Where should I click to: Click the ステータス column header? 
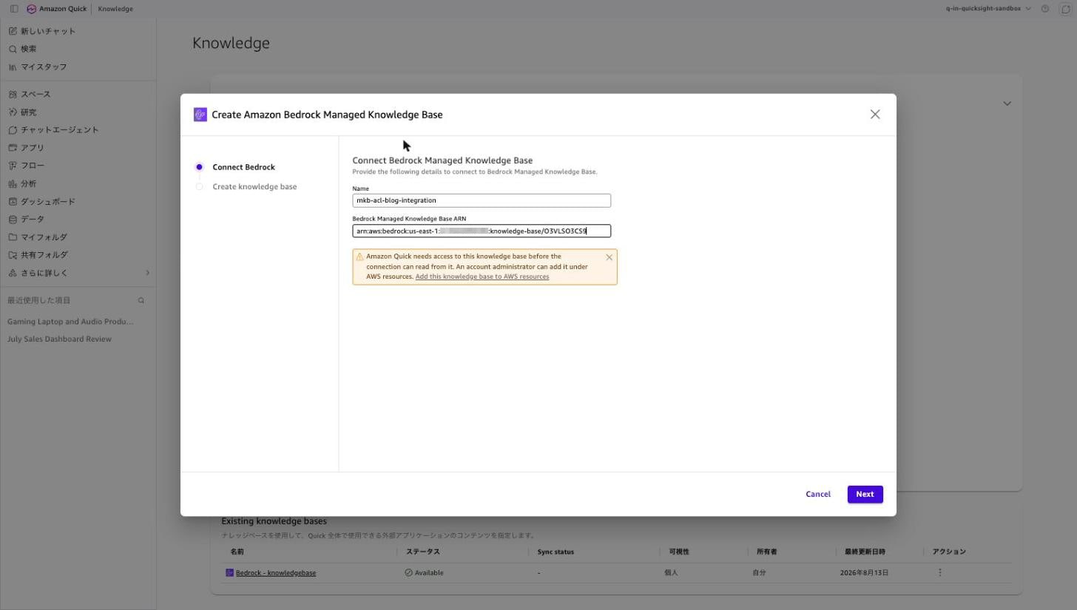(423, 552)
